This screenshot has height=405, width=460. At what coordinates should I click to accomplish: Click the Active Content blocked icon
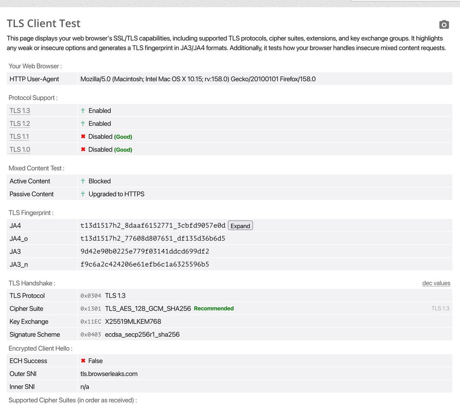(83, 181)
